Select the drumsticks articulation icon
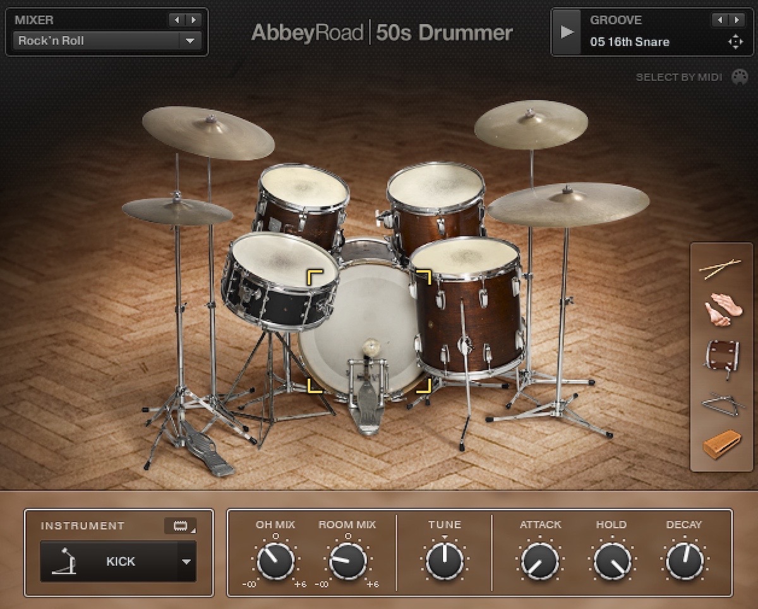This screenshot has height=609, width=758. coord(721,269)
